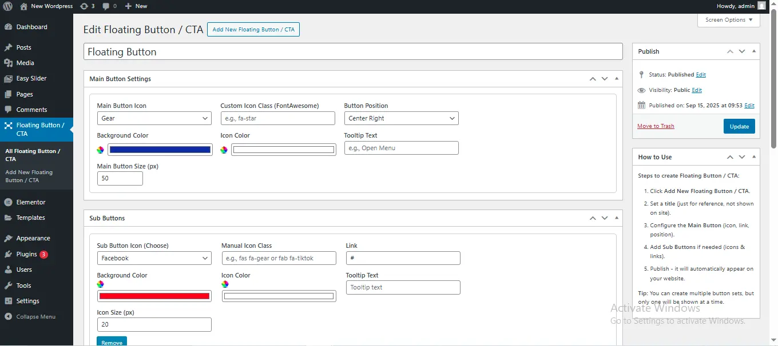The width and height of the screenshot is (778, 346).
Task: Open the Sub Button Icon dropdown showing Facebook
Action: 154,258
